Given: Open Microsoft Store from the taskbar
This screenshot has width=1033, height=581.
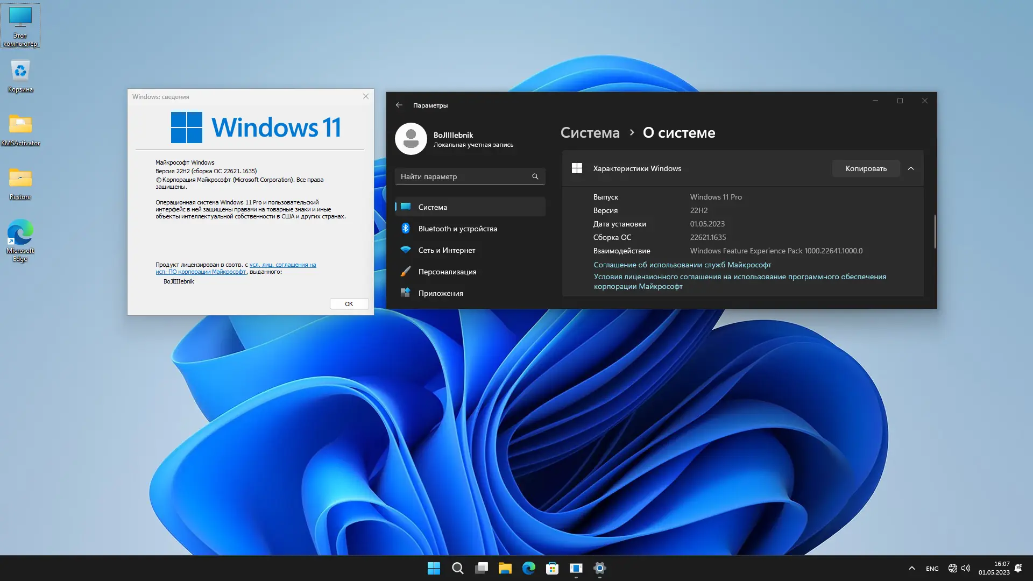Looking at the screenshot, I should (552, 568).
